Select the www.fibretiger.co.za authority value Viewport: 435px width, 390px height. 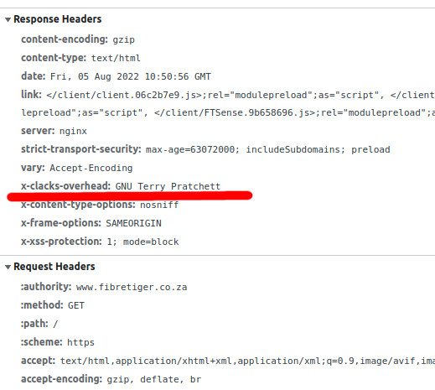coord(132,287)
